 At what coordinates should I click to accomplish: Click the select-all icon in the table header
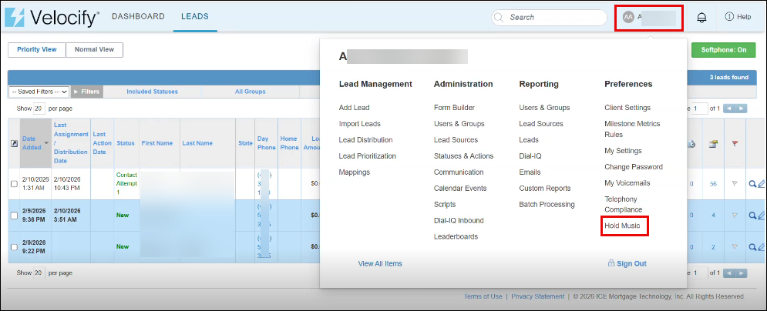(13, 143)
